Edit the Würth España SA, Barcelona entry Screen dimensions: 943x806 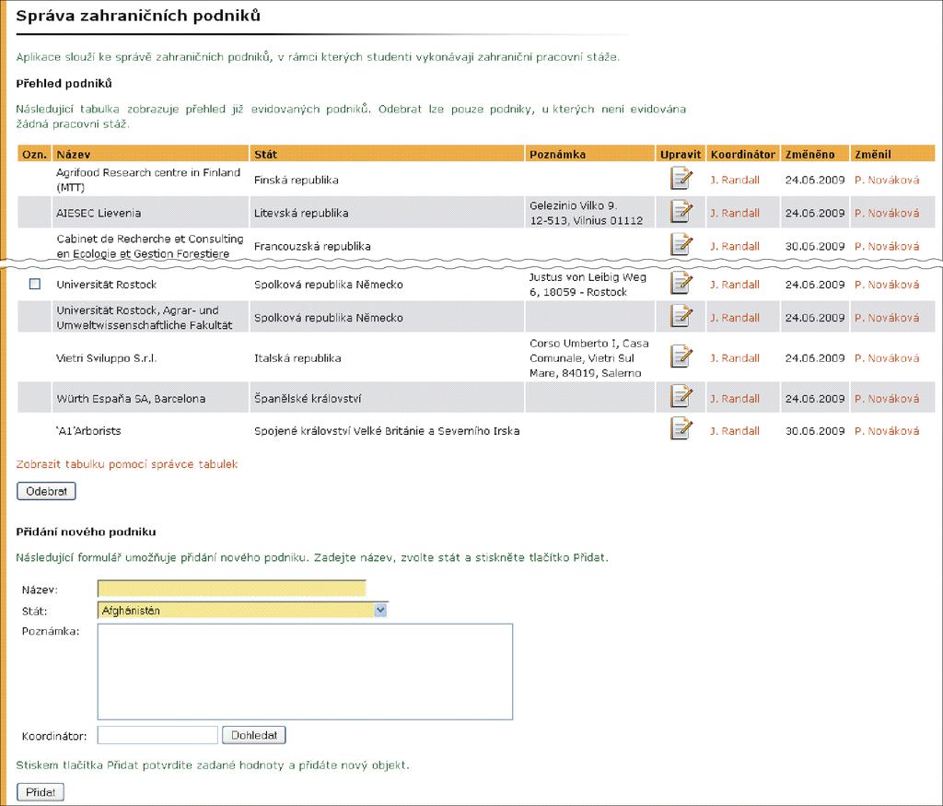click(681, 397)
